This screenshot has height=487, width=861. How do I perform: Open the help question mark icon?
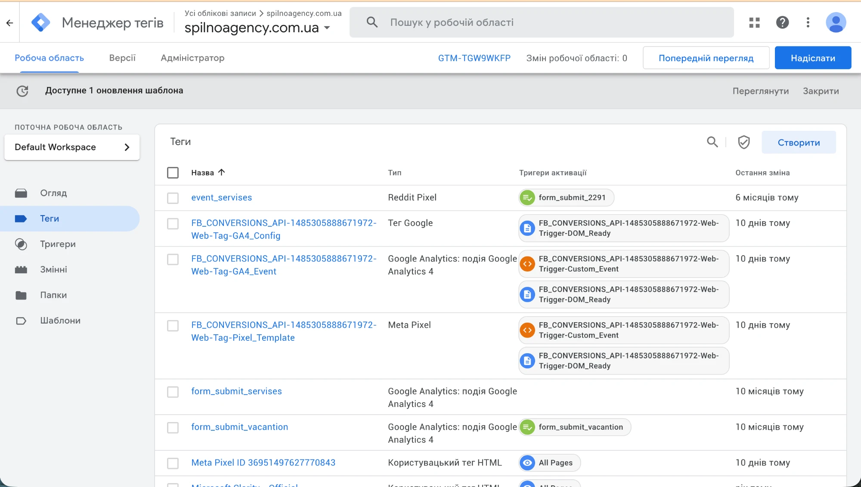click(782, 22)
